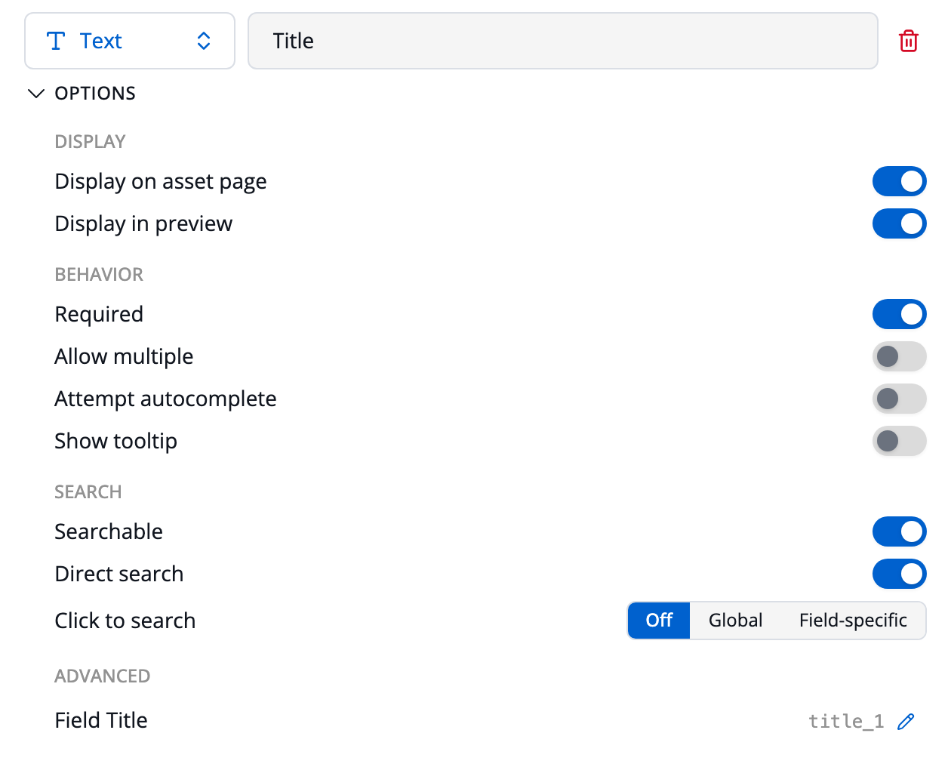Viewport: 951px width, 767px height.
Task: Collapse the OPTIONS section chevron
Action: click(35, 94)
